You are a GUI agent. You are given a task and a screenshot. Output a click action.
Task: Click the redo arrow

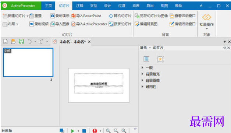41,42
